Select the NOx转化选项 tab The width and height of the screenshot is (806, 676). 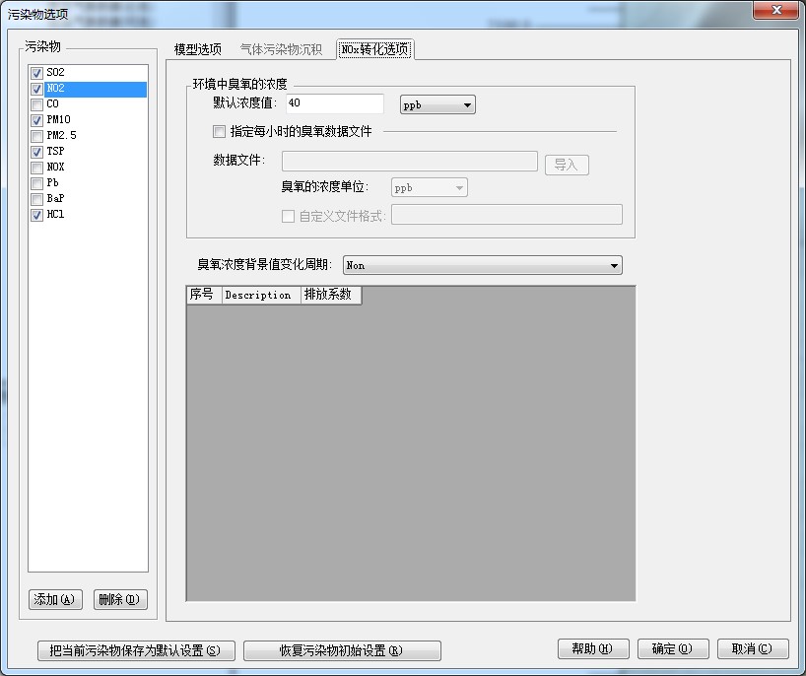(374, 49)
